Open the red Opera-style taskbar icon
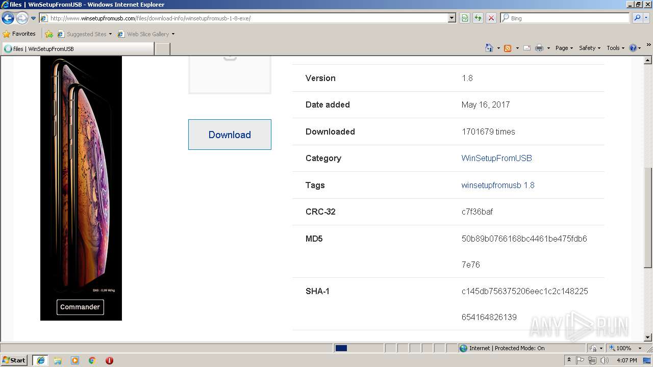This screenshot has height=367, width=653. coord(109,360)
